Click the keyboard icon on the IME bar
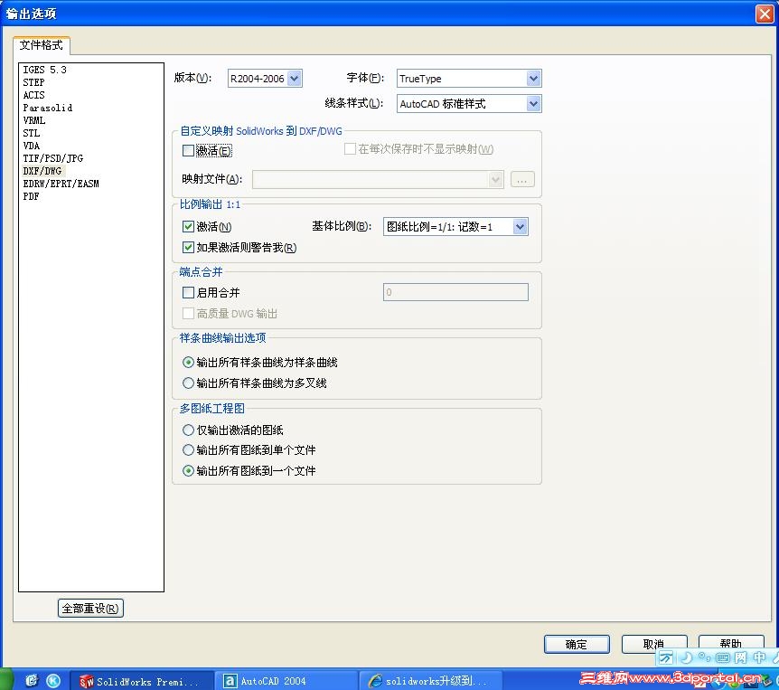This screenshot has width=779, height=690. pos(723,657)
